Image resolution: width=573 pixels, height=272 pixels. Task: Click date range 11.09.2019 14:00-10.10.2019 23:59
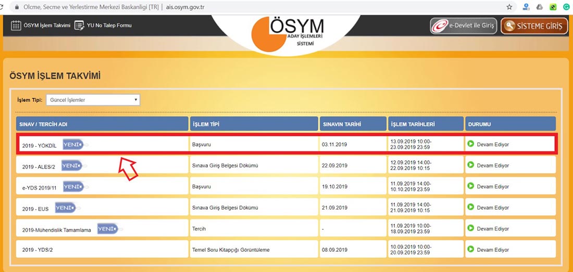[411, 186]
